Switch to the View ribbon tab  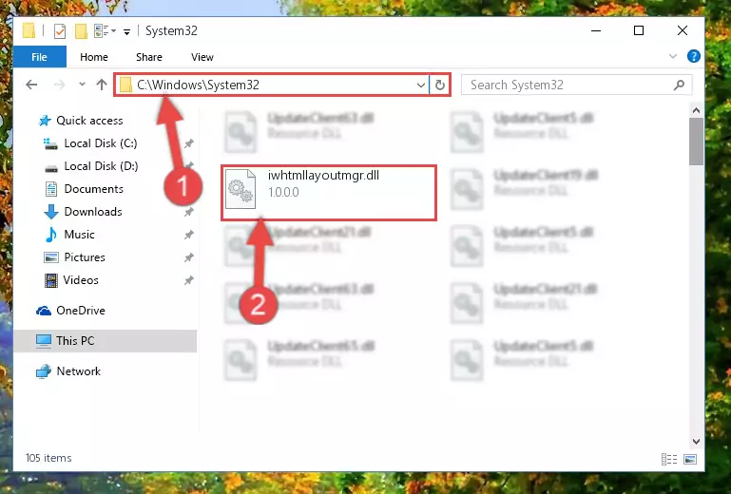[202, 57]
